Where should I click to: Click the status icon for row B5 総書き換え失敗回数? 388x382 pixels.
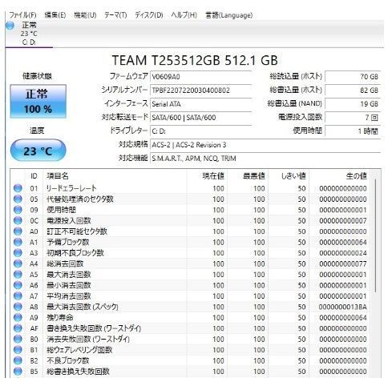(x=18, y=372)
